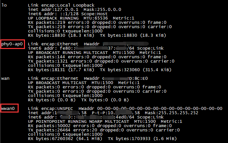
Task: Click the blurred phy0-ap0 HWaddr value
Action: point(125,44)
